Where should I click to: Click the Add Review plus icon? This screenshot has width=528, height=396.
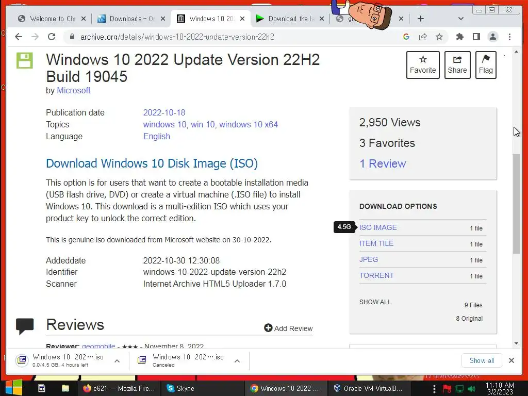click(x=268, y=328)
